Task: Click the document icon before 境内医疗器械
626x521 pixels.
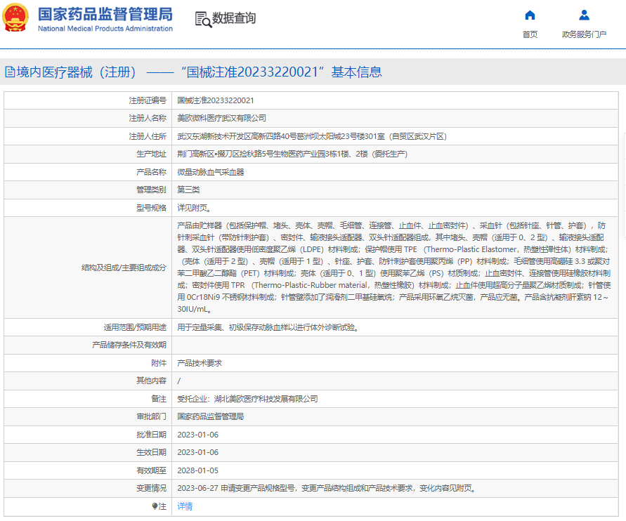Action: click(10, 72)
